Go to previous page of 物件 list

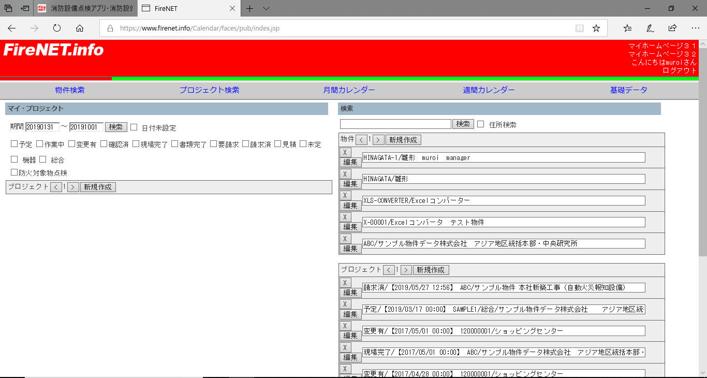[361, 140]
